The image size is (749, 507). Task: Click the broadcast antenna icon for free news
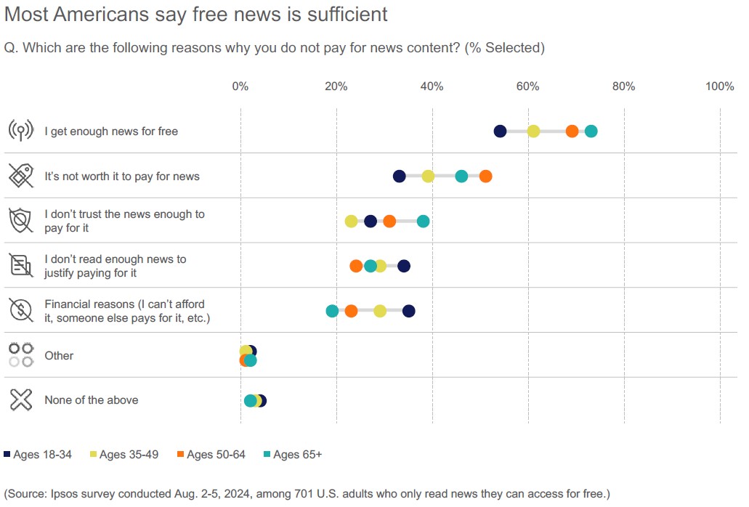point(20,131)
